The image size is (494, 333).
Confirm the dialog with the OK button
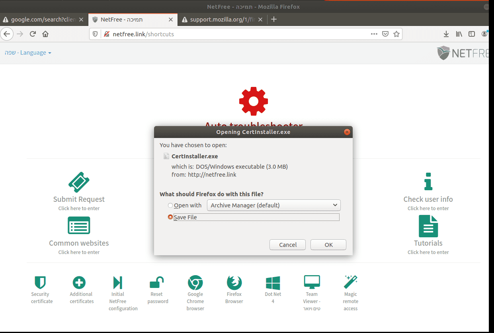click(x=328, y=244)
